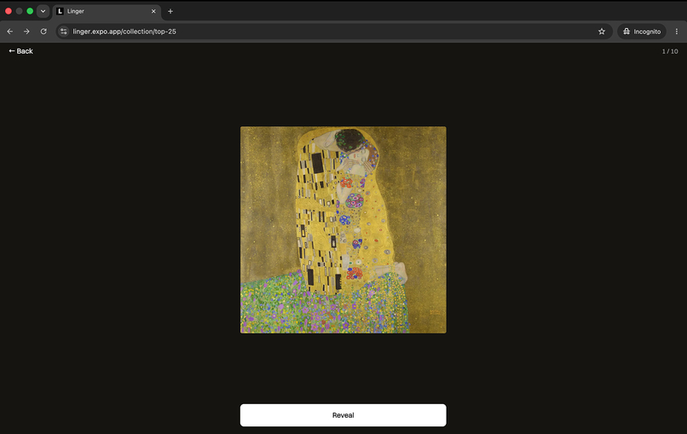Focus the address bar URL field

[333, 32]
